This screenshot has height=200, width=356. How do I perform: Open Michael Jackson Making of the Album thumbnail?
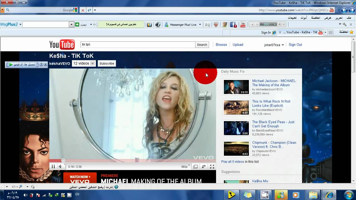pos(236,87)
